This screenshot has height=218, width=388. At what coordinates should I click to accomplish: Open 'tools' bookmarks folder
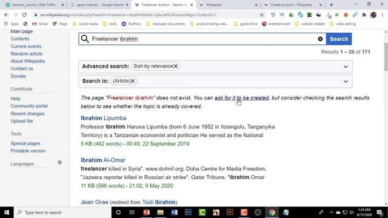[x=110, y=24]
